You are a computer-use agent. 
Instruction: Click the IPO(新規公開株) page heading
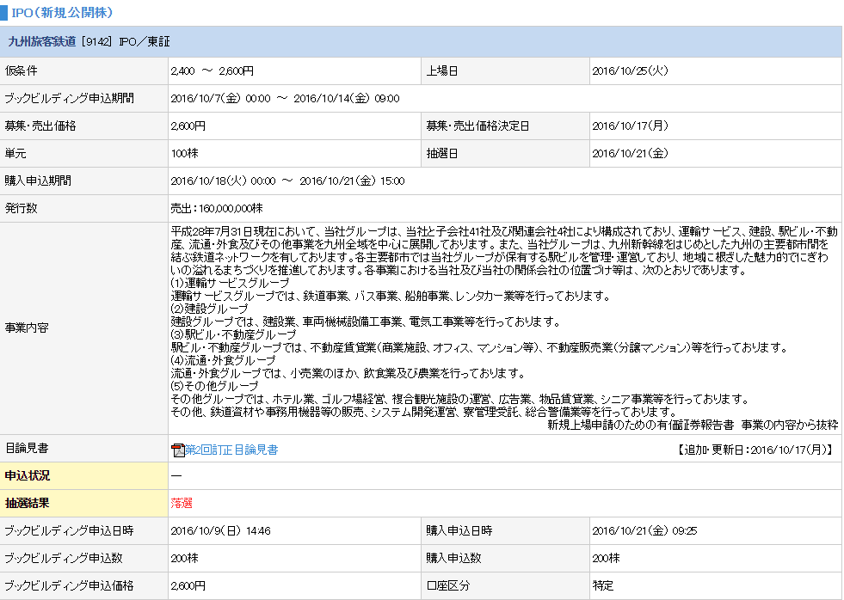[x=63, y=12]
